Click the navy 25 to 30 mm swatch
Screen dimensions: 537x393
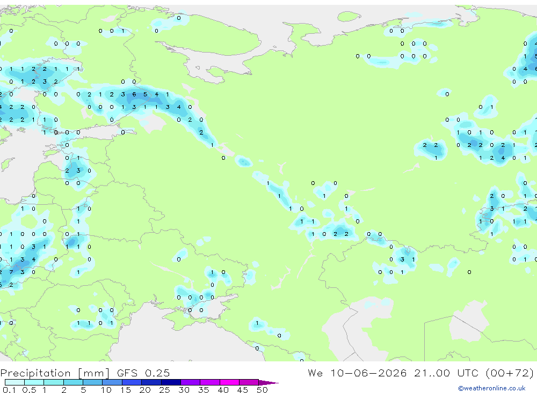click(171, 382)
